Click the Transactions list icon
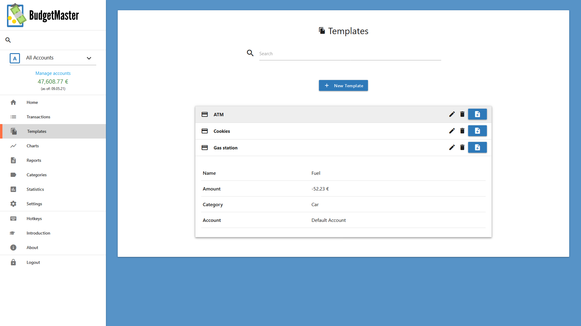Viewport: 581px width, 326px height. coord(13,117)
